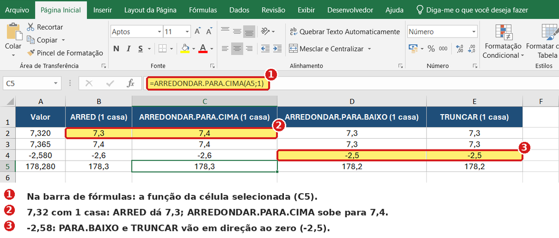
Task: Toggle middle vertical alignment
Action: click(237, 31)
